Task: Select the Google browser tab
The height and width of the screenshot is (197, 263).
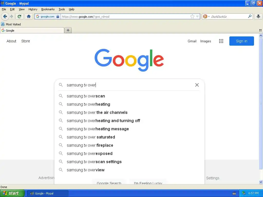Action: [32, 30]
